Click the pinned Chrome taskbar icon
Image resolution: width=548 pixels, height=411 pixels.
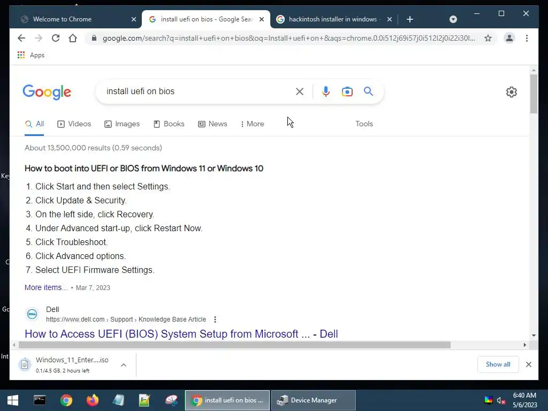66,400
